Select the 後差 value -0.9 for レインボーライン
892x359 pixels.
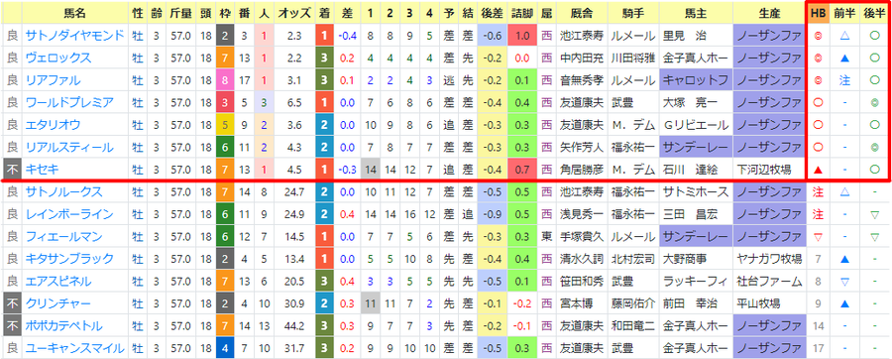[491, 214]
